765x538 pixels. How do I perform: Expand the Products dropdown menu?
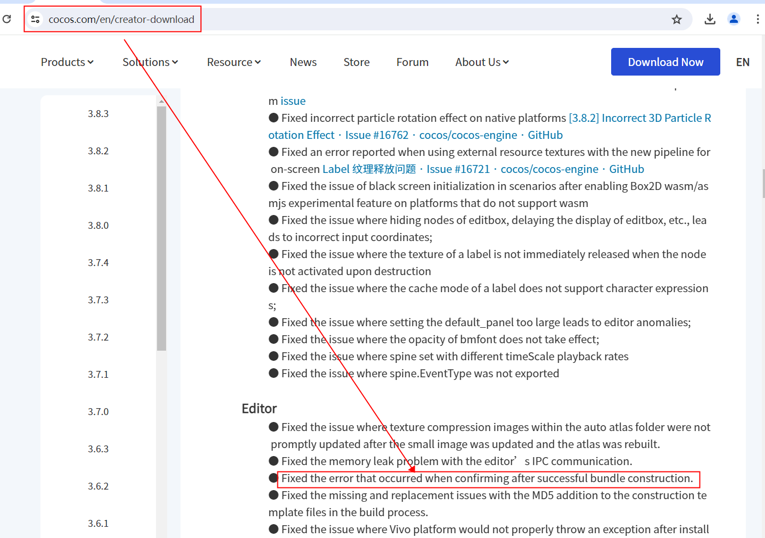[x=67, y=62]
